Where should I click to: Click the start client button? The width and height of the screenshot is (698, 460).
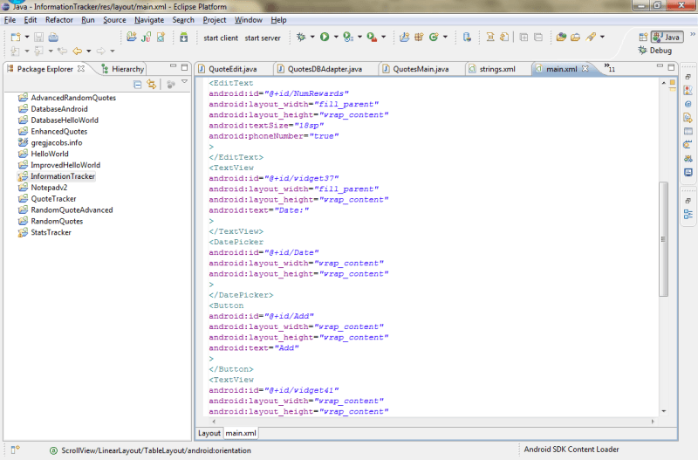coord(221,38)
